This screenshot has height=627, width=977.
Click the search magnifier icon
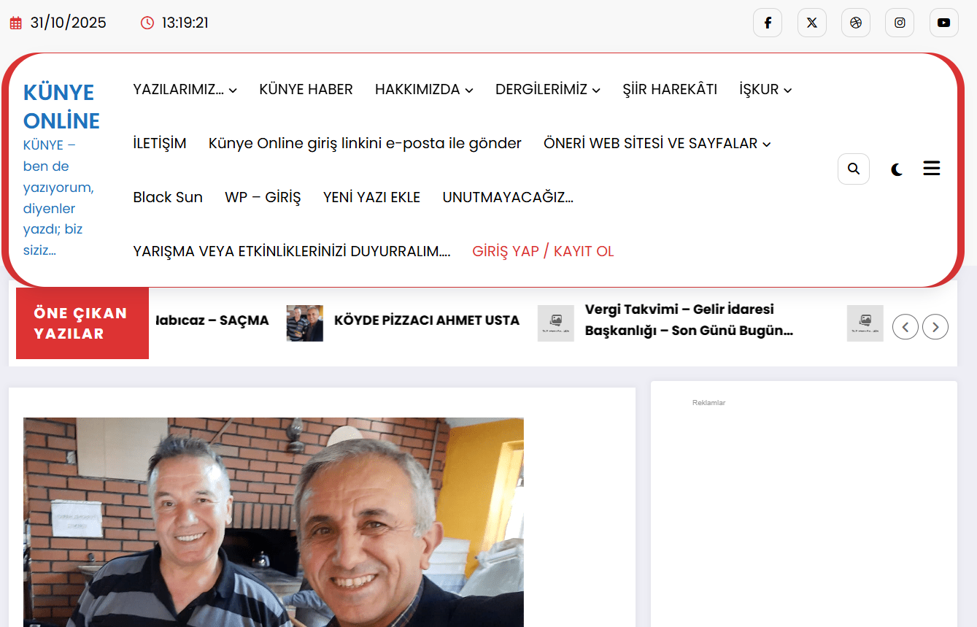tap(853, 169)
